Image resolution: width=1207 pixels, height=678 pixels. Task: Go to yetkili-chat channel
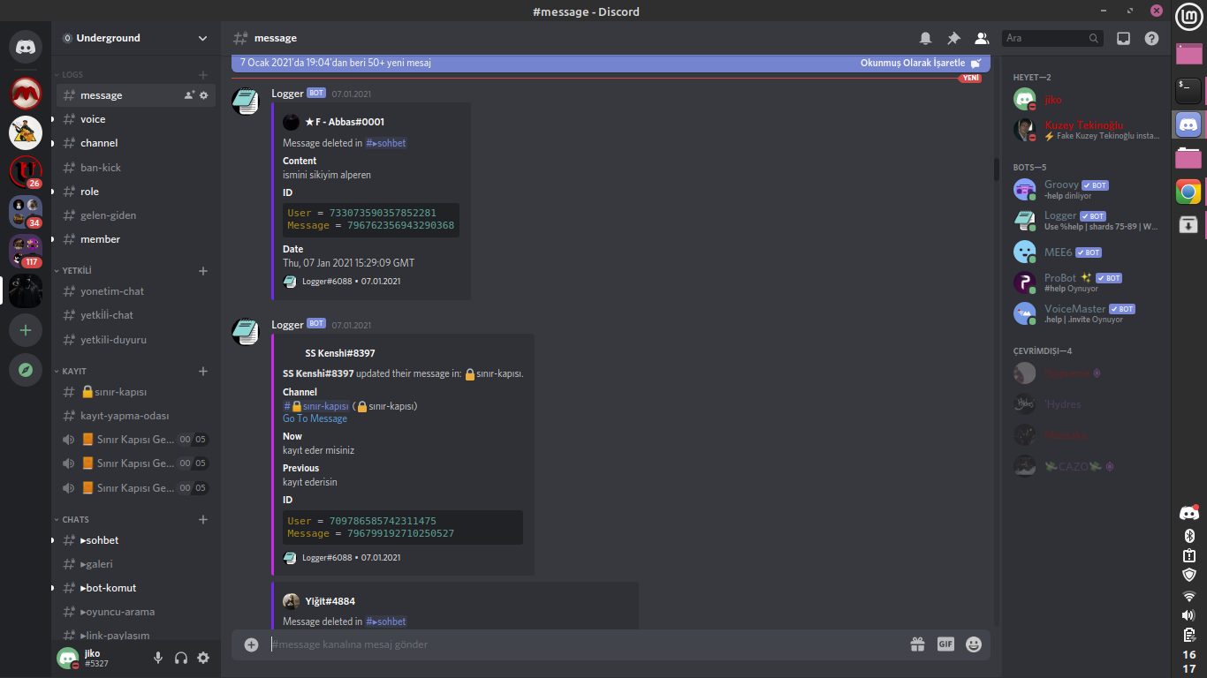click(x=136, y=315)
